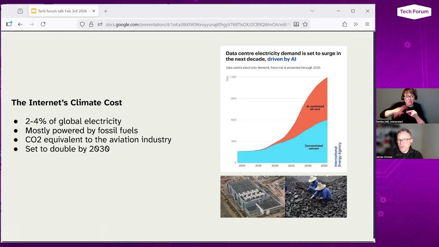Bookmark page with the star icon

(x=305, y=24)
